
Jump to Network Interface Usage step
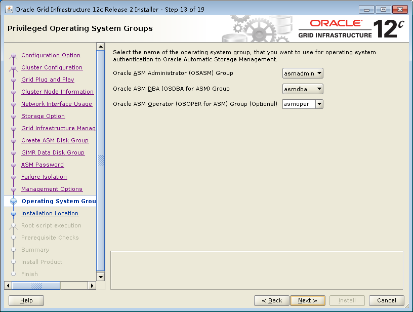[x=57, y=104]
